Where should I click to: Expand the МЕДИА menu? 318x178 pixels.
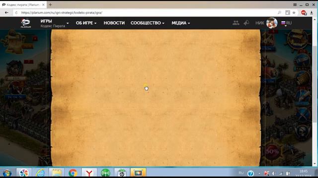[x=181, y=23]
